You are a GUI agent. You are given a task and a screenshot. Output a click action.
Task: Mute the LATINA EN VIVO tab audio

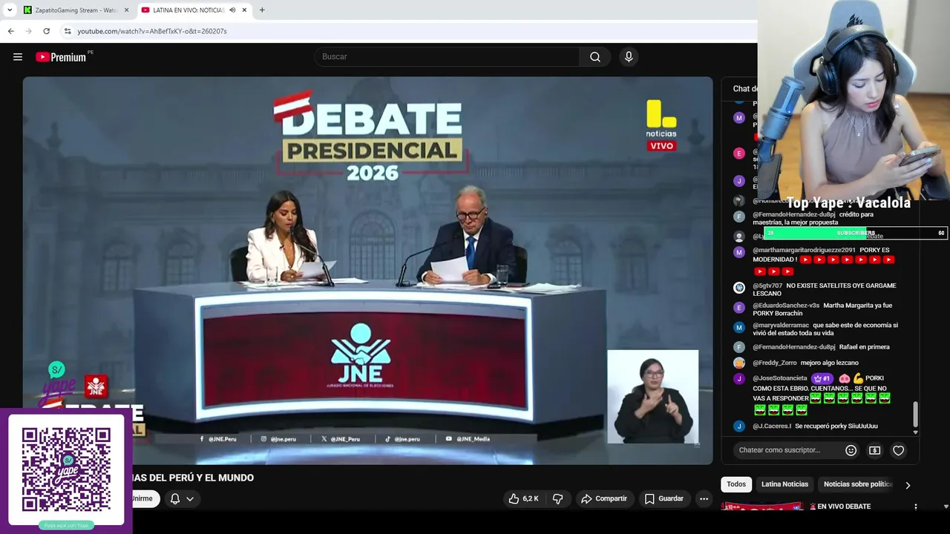tap(232, 10)
